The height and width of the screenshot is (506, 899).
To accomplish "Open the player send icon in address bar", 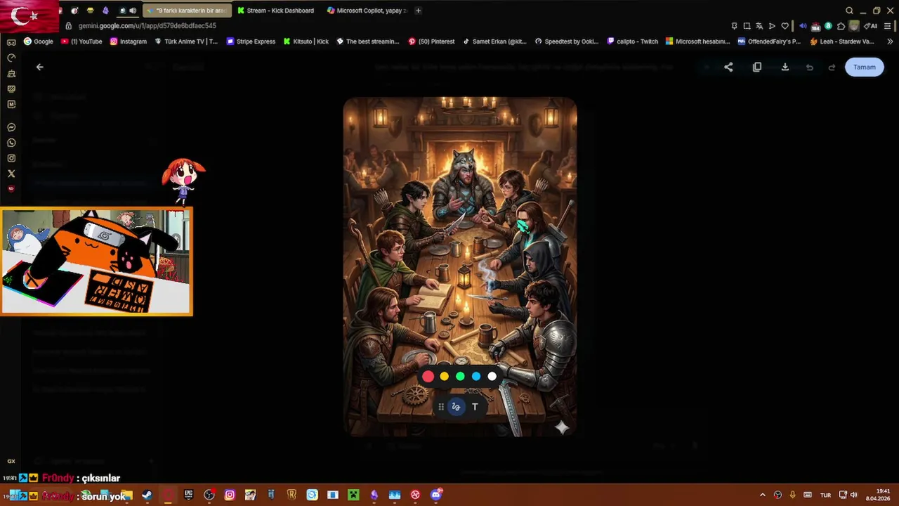I will tap(772, 26).
